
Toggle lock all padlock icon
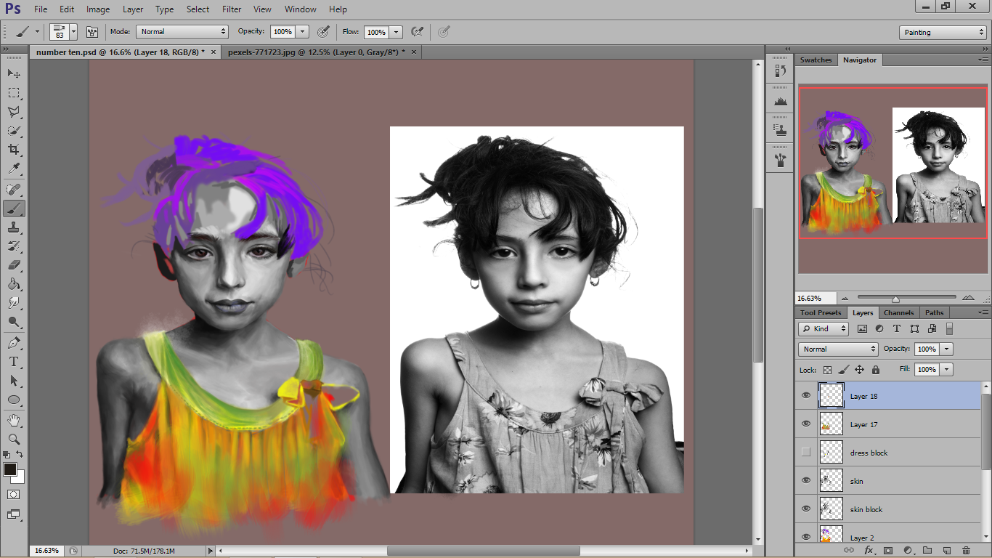[875, 370]
